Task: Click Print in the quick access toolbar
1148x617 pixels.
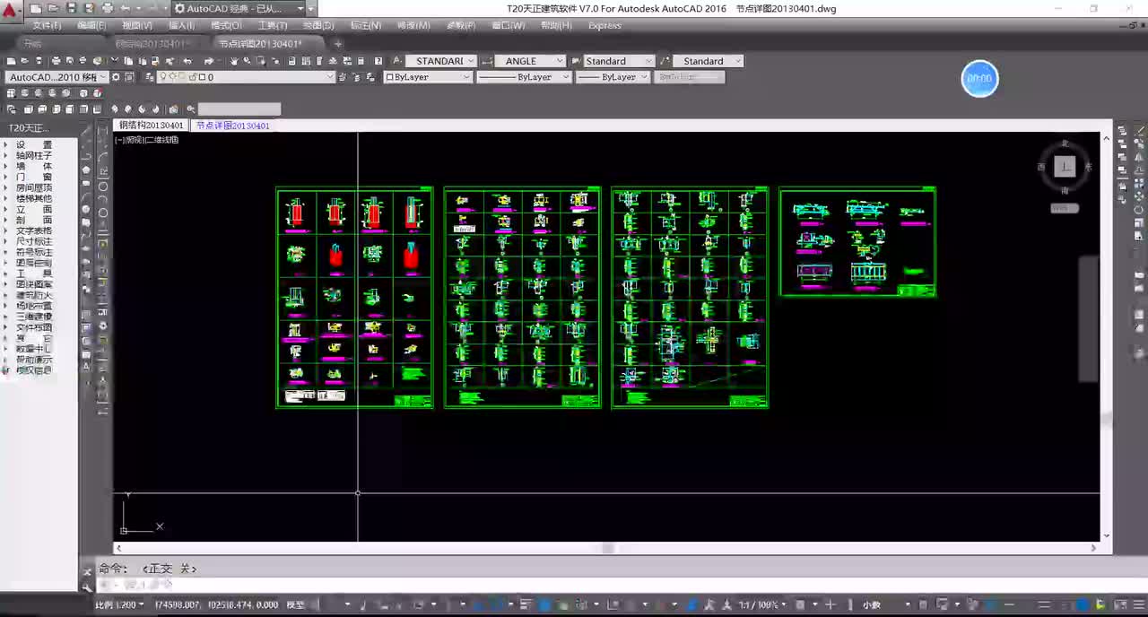Action: point(107,8)
